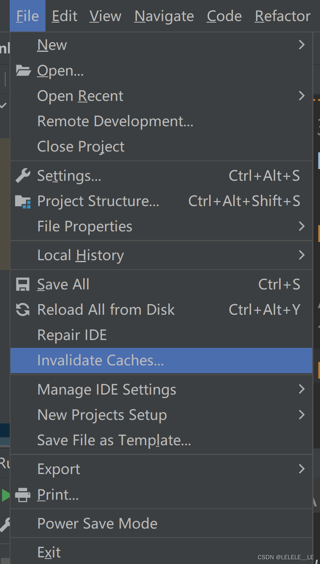The height and width of the screenshot is (564, 320).
Task: Select Remote Development option
Action: pyautogui.click(x=115, y=121)
